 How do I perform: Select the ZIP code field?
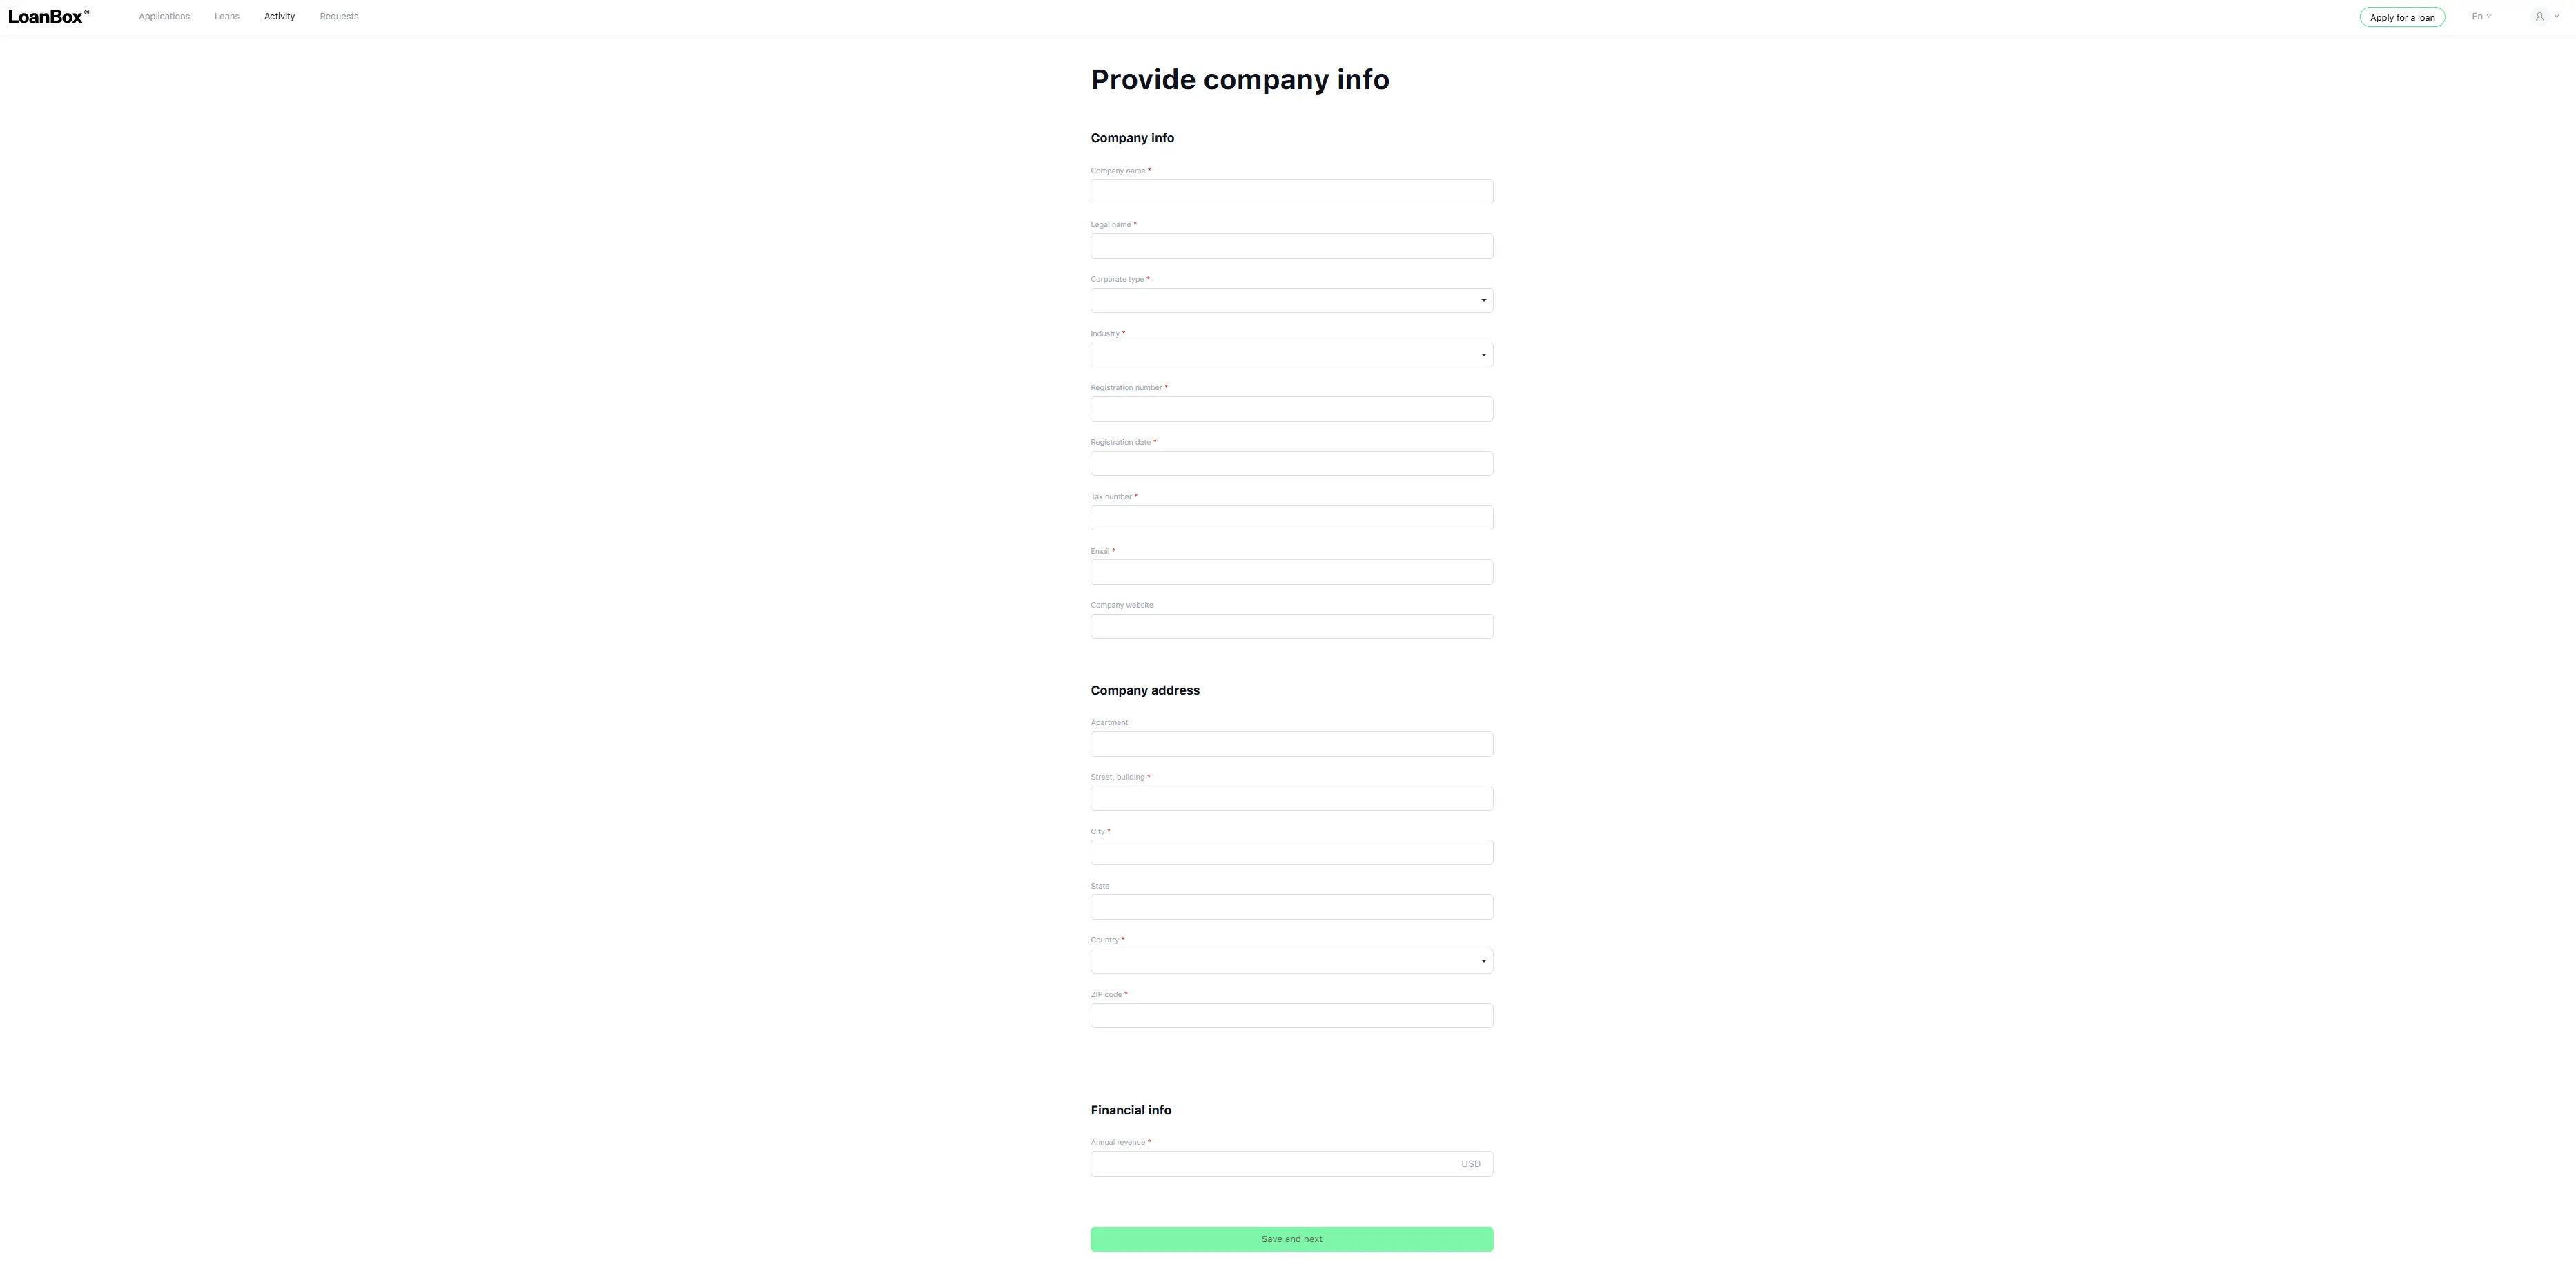tap(1291, 1016)
